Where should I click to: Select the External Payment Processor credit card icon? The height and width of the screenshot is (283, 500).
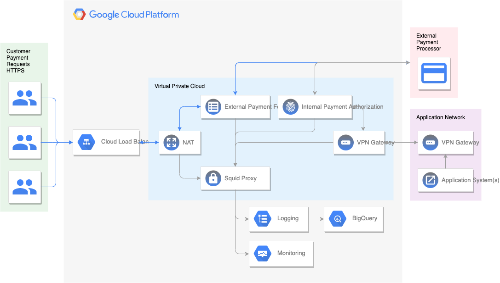coord(434,73)
